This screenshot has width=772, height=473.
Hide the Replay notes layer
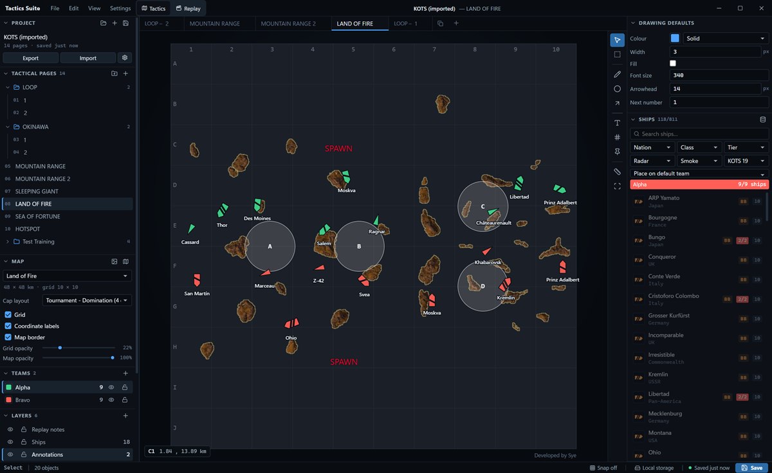pyautogui.click(x=10, y=429)
